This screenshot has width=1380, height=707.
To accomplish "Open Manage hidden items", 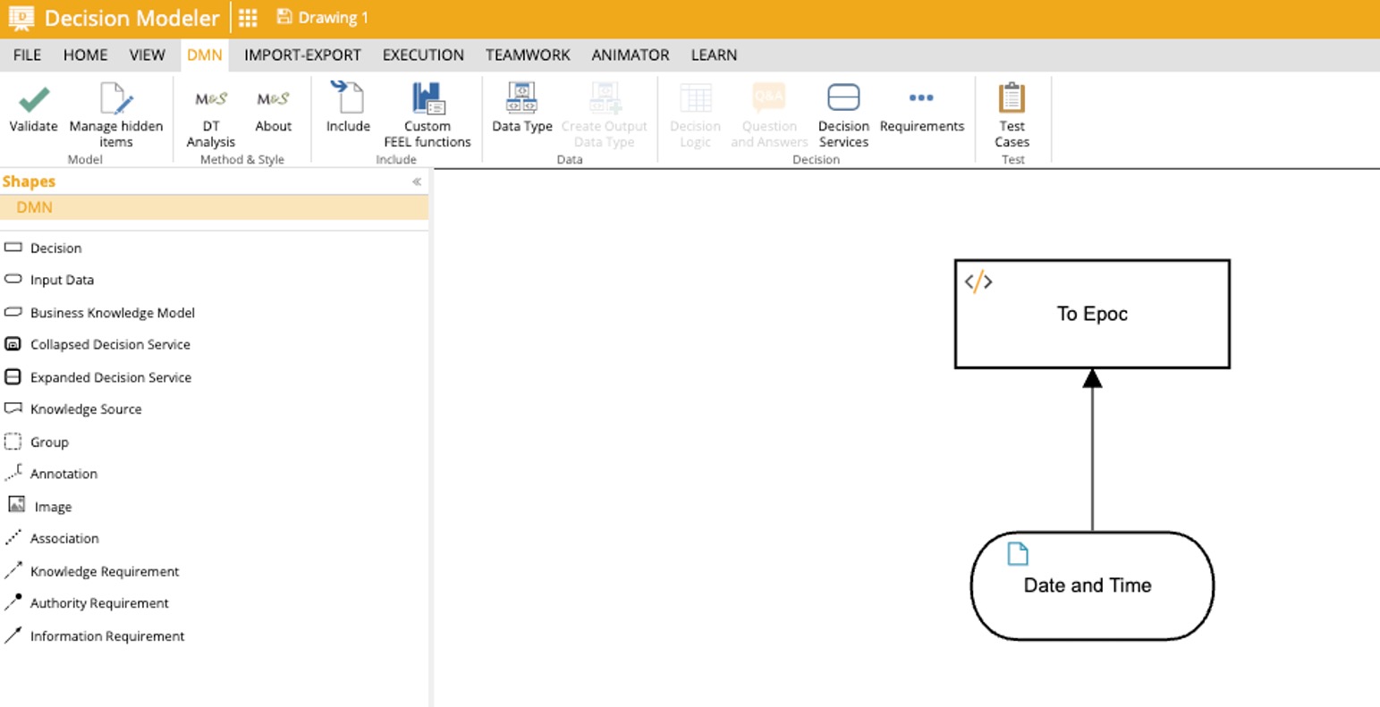I will pyautogui.click(x=116, y=99).
